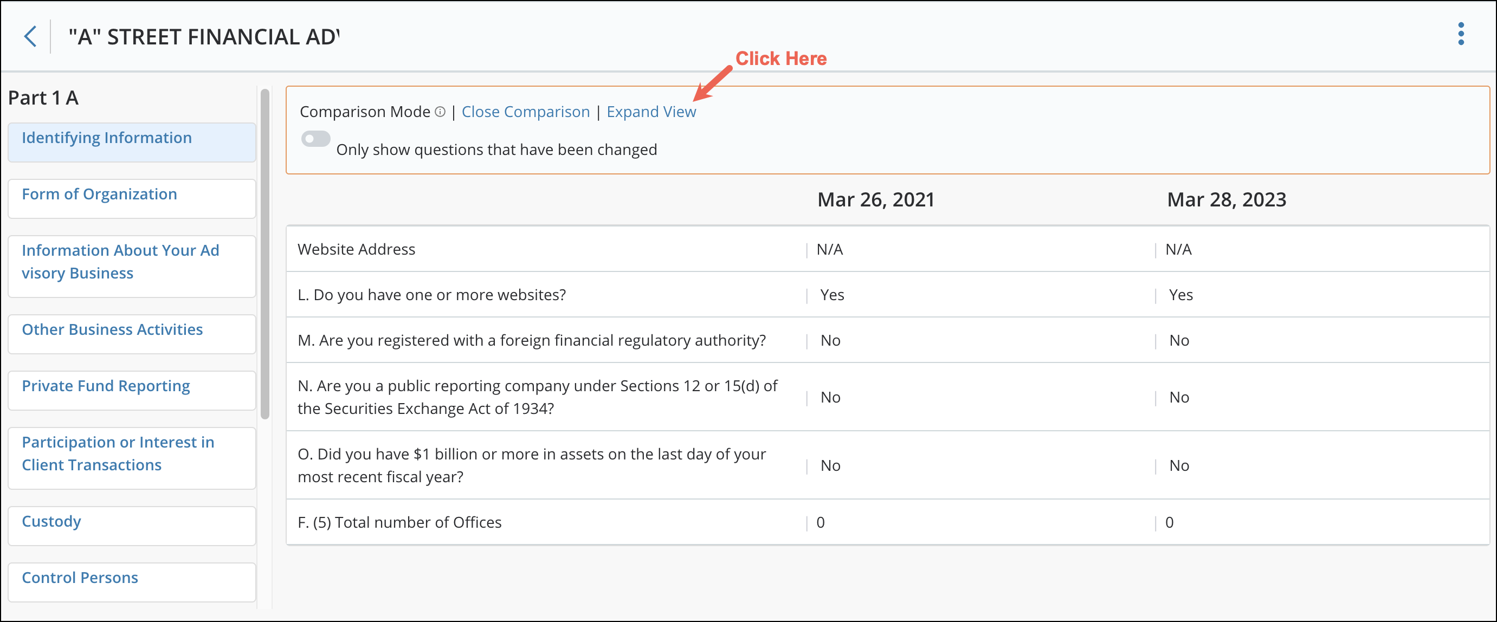Select the Identifying Information section
This screenshot has height=622, width=1497.
point(107,138)
